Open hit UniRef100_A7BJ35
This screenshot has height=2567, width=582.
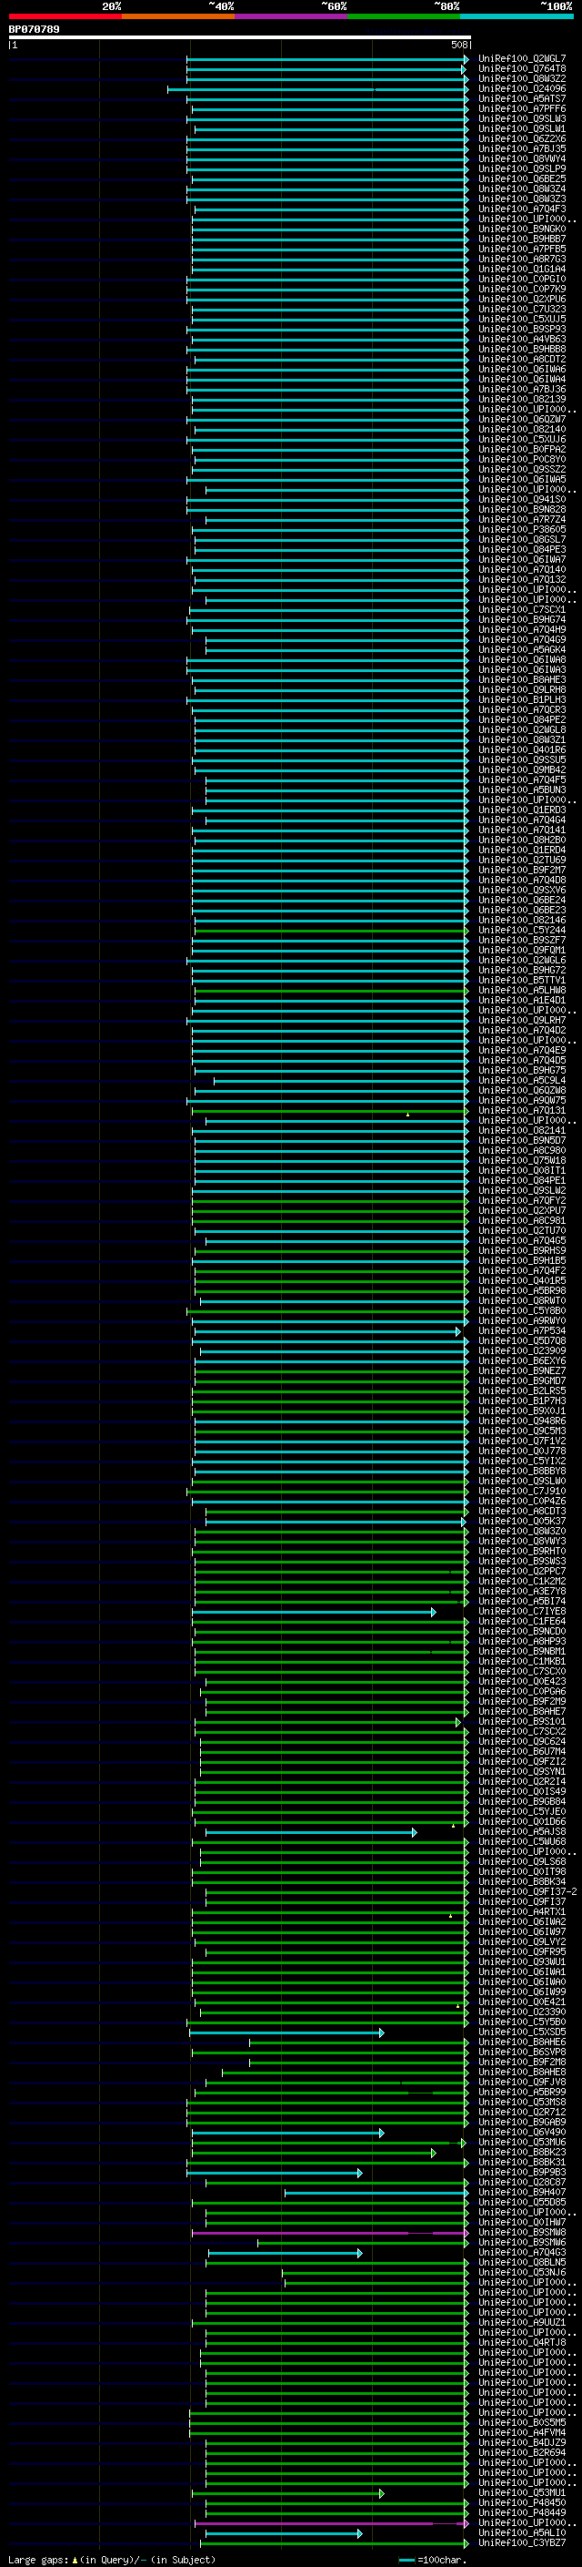pos(522,148)
